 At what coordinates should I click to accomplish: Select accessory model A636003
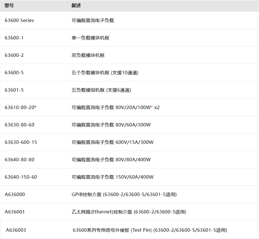tap(16, 230)
